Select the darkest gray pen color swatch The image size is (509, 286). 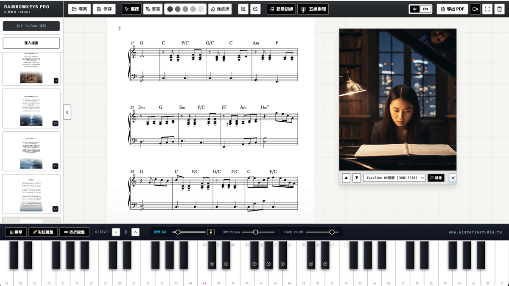tap(170, 9)
